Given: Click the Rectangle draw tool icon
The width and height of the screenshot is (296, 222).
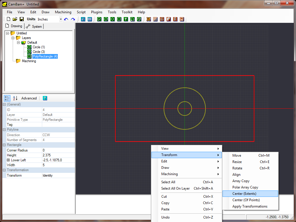Looking at the screenshot, I should pyautogui.click(x=119, y=19).
